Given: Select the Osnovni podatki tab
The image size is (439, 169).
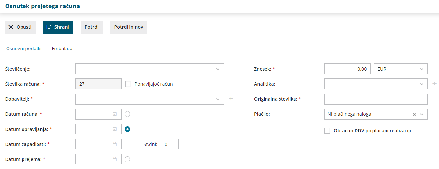Looking at the screenshot, I should (x=24, y=49).
